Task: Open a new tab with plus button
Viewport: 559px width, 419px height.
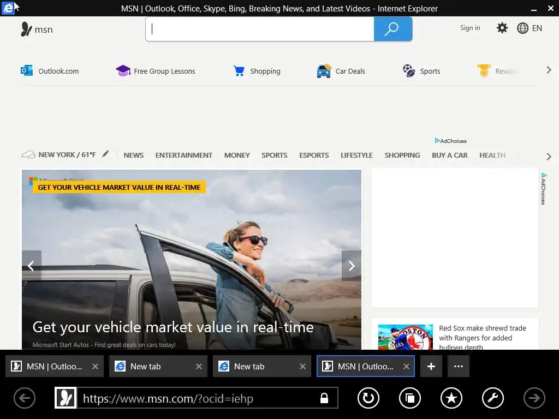Action: tap(431, 366)
